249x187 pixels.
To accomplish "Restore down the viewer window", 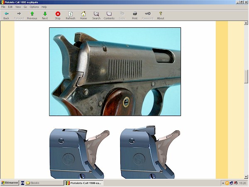I will (x=242, y=2).
